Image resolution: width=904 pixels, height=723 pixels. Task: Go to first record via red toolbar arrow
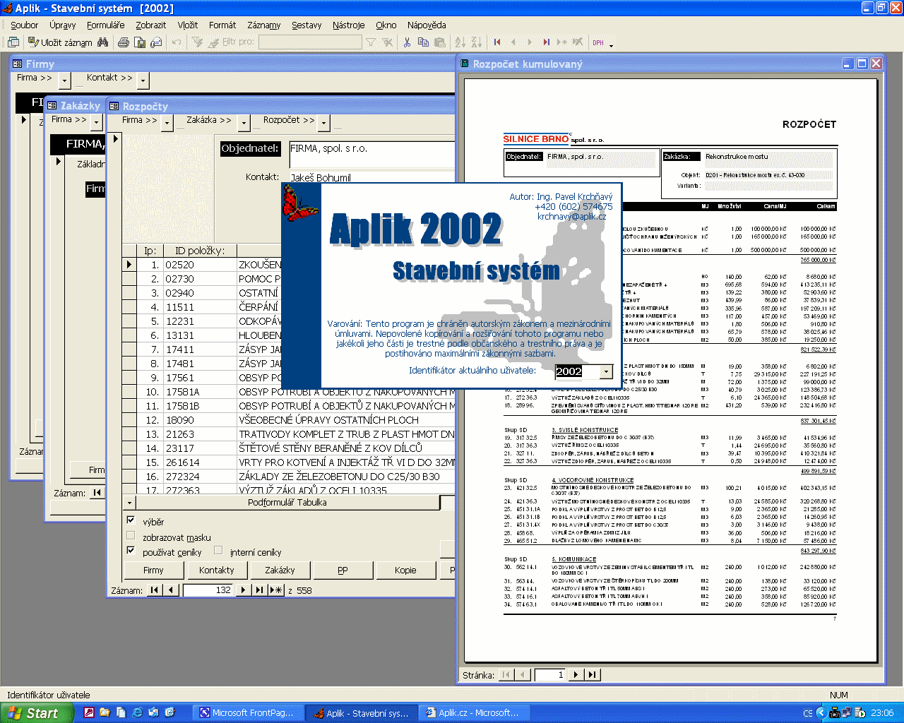[497, 42]
